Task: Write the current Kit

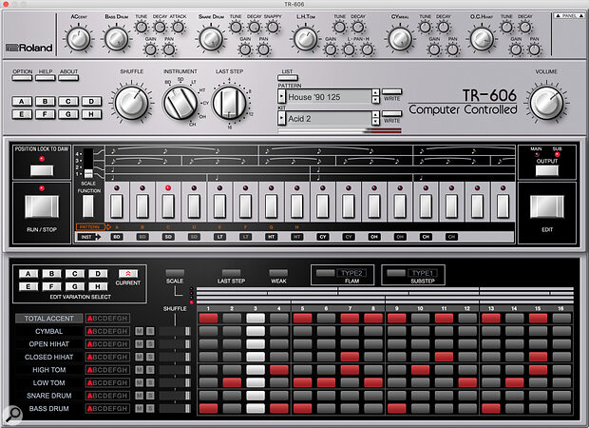Action: coord(391,113)
